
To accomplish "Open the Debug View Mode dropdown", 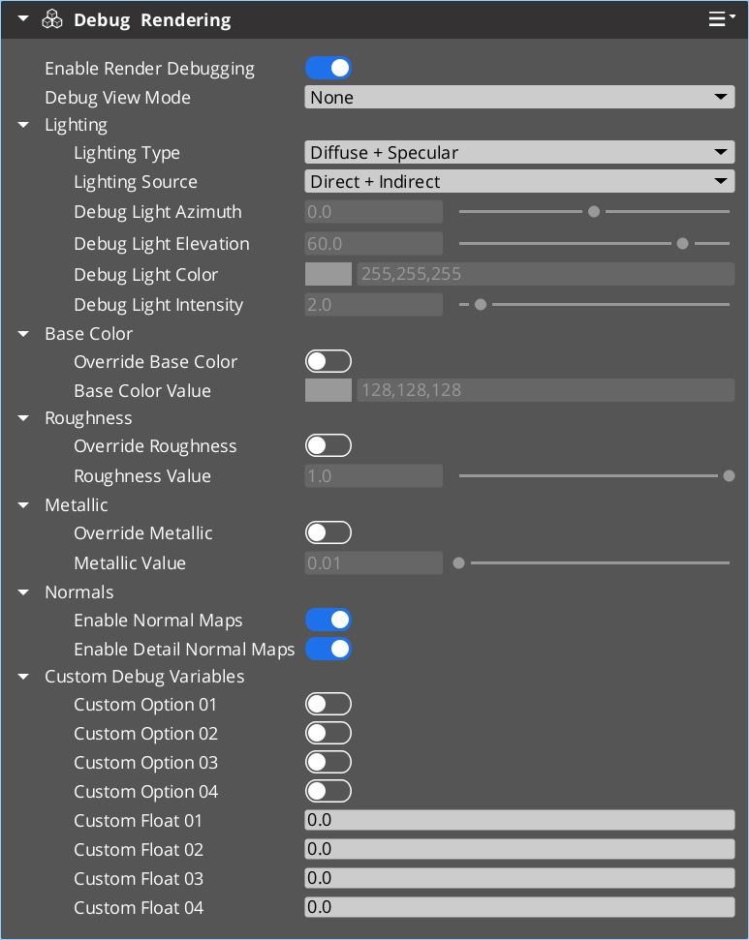I will point(519,97).
